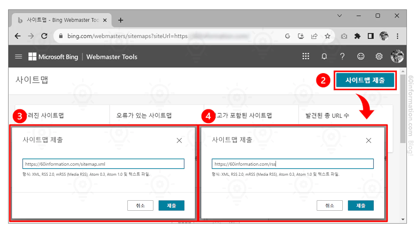
Task: Open the settings gear
Action: click(x=379, y=56)
